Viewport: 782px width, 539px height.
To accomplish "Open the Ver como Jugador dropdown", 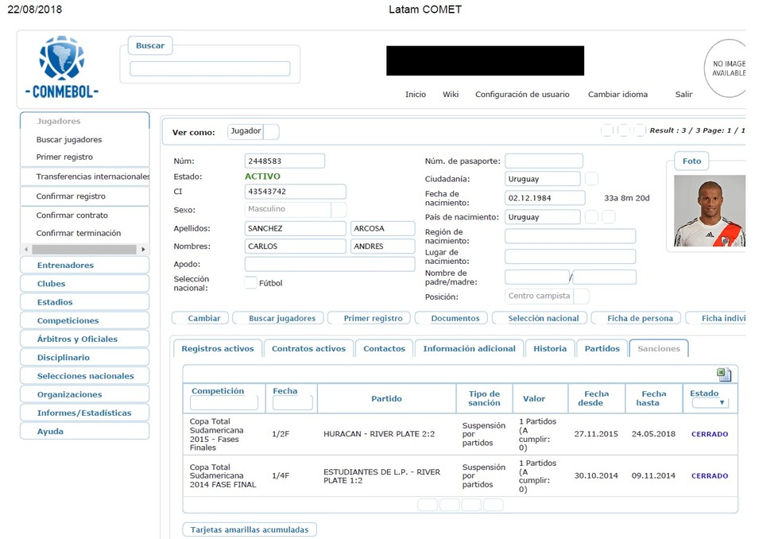I will pos(271,132).
